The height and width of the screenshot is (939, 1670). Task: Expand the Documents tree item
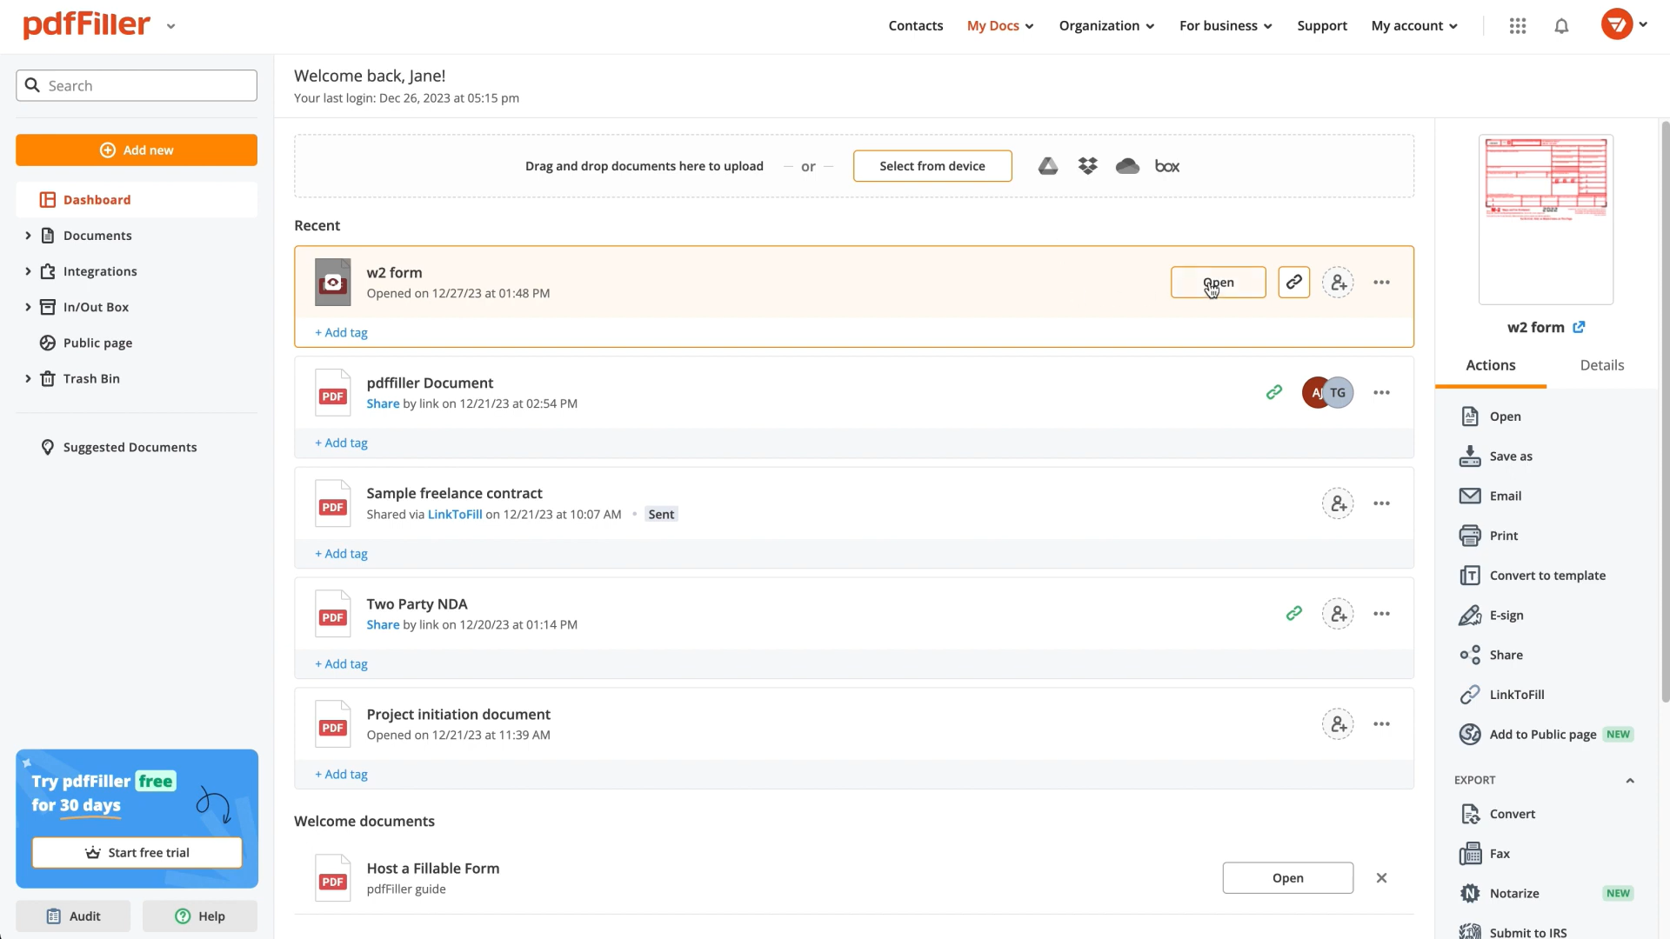(28, 236)
